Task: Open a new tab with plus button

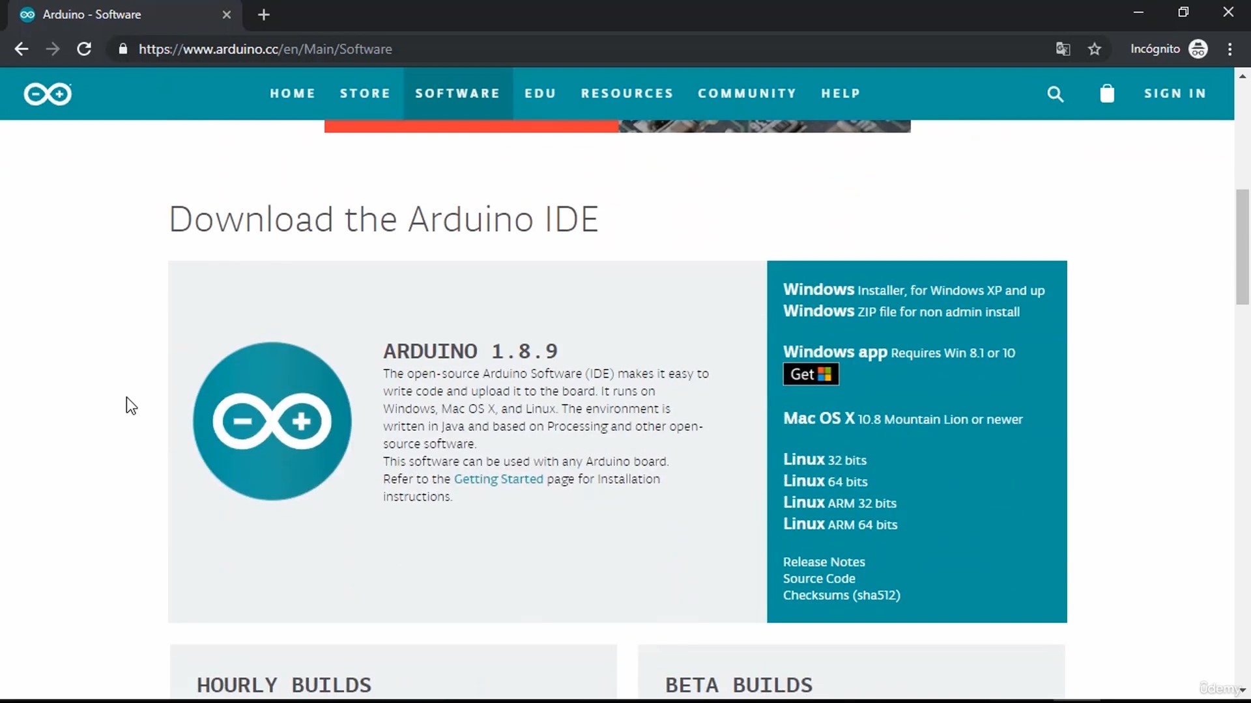Action: point(264,14)
